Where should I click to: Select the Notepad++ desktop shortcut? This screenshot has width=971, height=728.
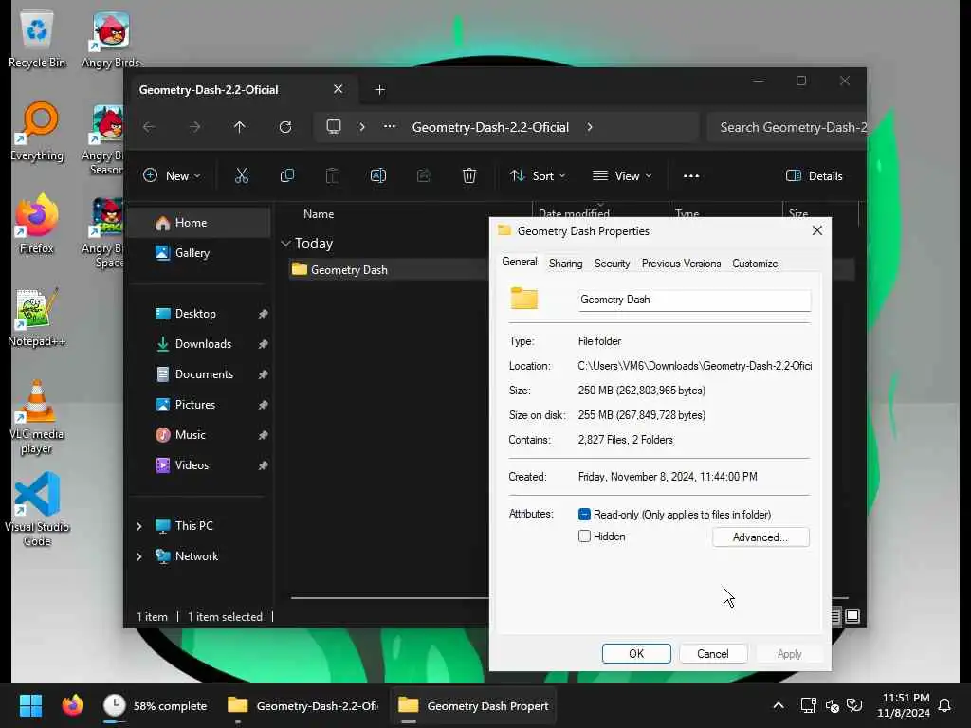(37, 317)
